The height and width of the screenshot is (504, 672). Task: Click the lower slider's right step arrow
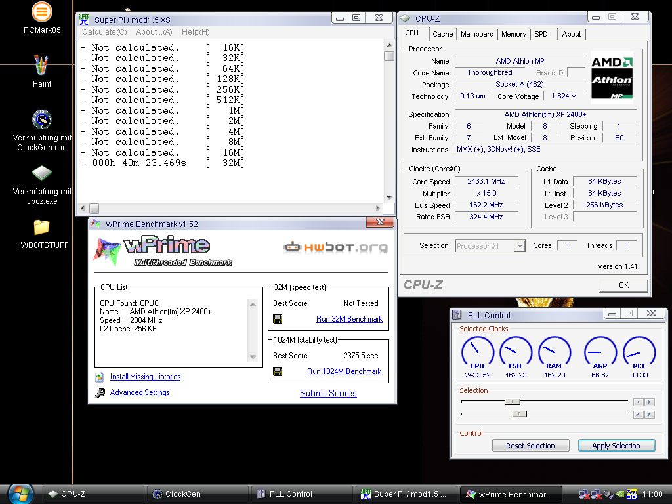point(650,415)
